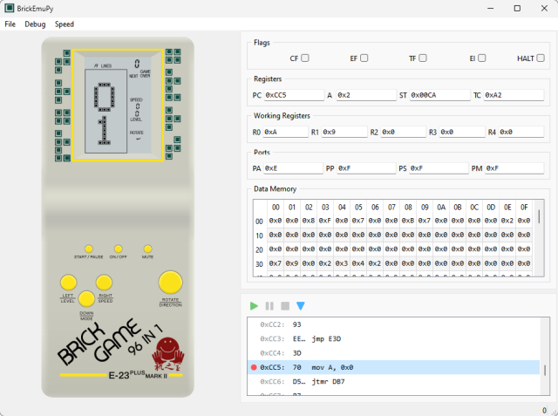Click the blue Step down-arrow icon
This screenshot has width=558, height=416.
300,306
